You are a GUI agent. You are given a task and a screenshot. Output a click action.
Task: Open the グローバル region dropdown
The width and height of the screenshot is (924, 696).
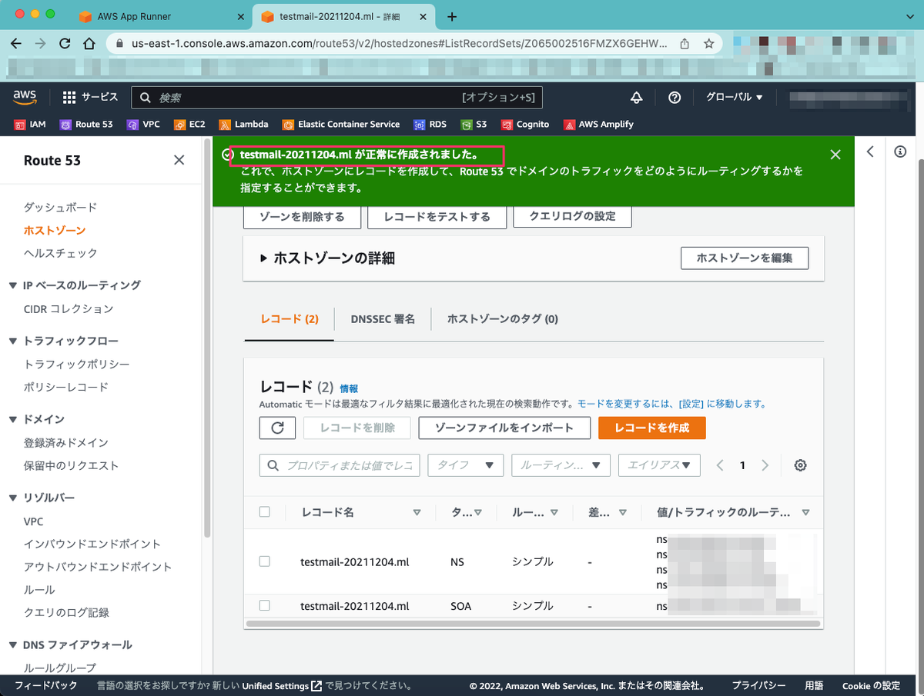[734, 98]
